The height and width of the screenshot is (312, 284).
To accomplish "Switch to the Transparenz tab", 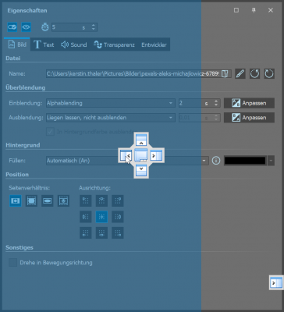I will 114,44.
